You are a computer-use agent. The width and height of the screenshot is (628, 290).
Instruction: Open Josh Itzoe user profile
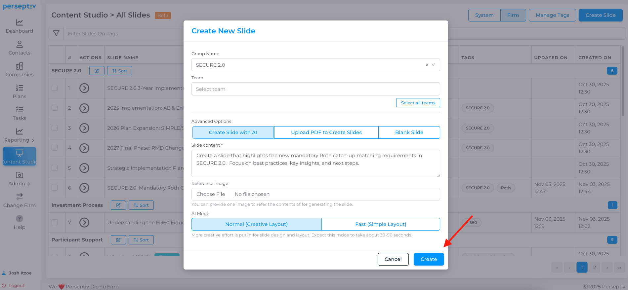(17, 273)
